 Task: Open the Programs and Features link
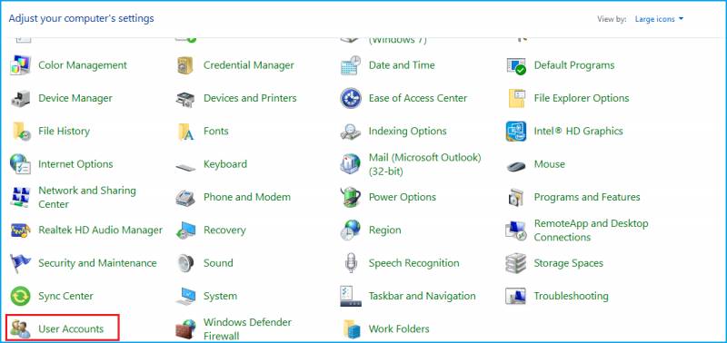click(x=587, y=197)
